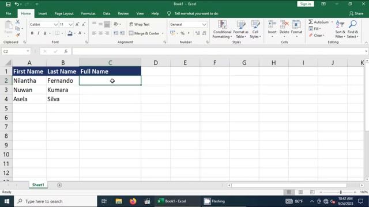Switch to the Insert tab
Image resolution: width=369 pixels, height=207 pixels.
(43, 14)
